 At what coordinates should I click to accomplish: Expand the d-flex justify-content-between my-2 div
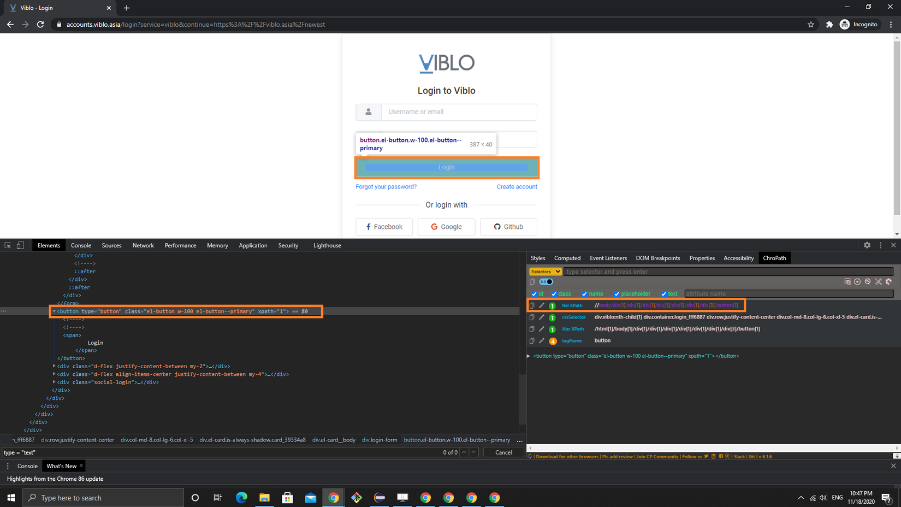click(54, 366)
